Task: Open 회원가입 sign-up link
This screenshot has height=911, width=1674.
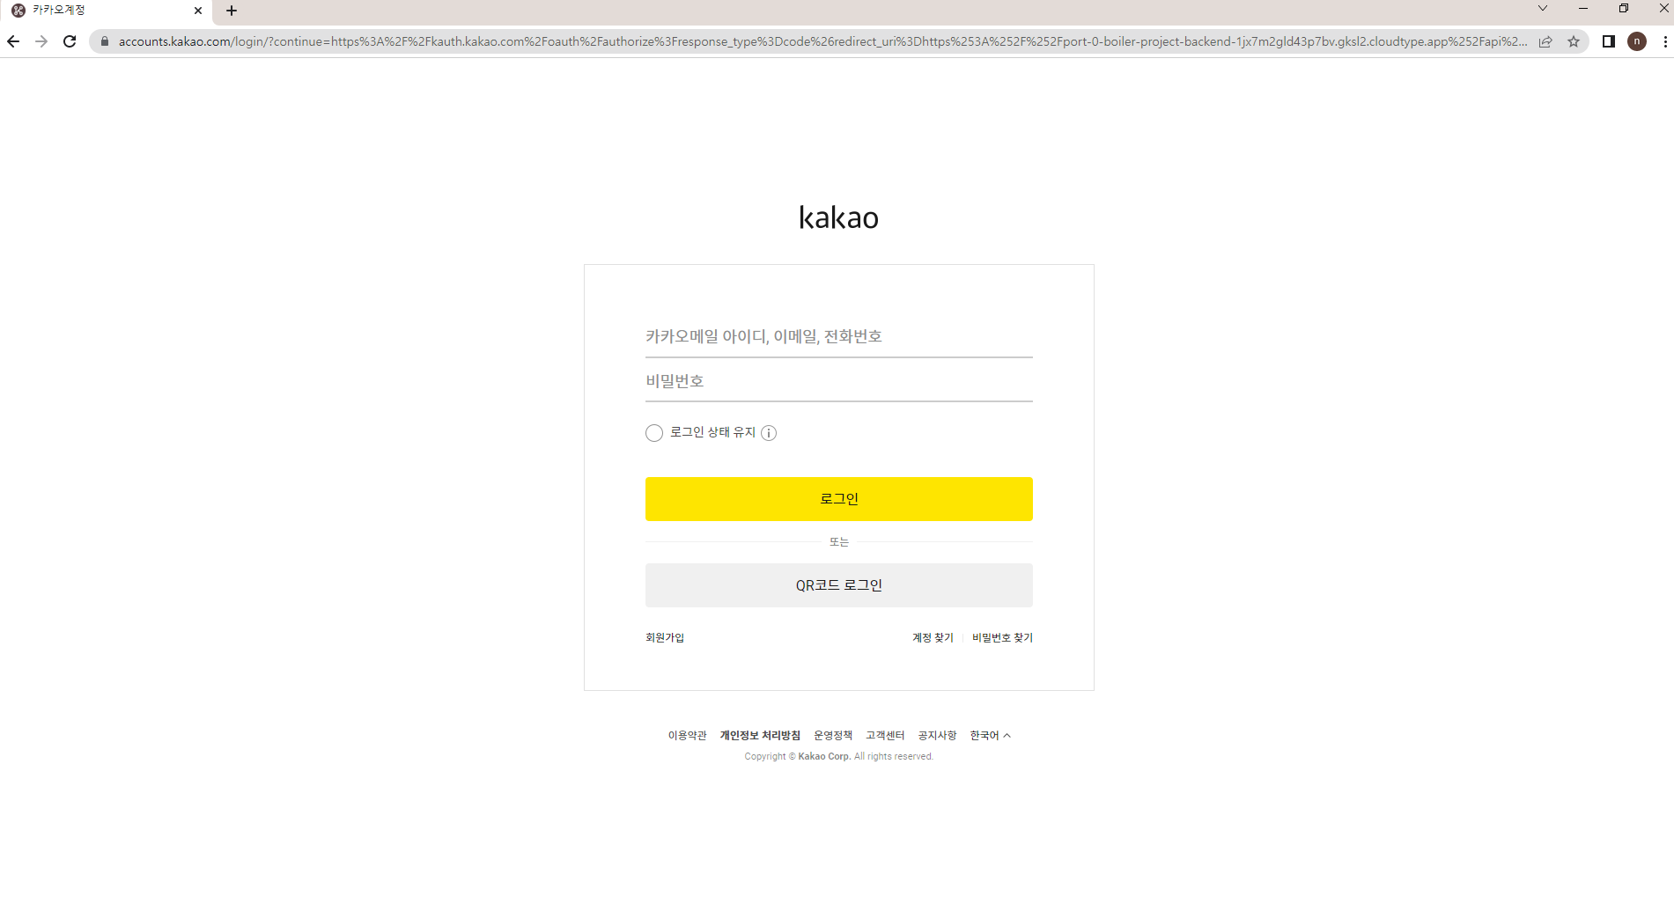Action: 665,637
